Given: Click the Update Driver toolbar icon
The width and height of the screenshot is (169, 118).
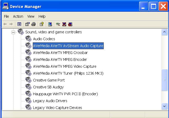Looking at the screenshot, I should click(x=58, y=24).
